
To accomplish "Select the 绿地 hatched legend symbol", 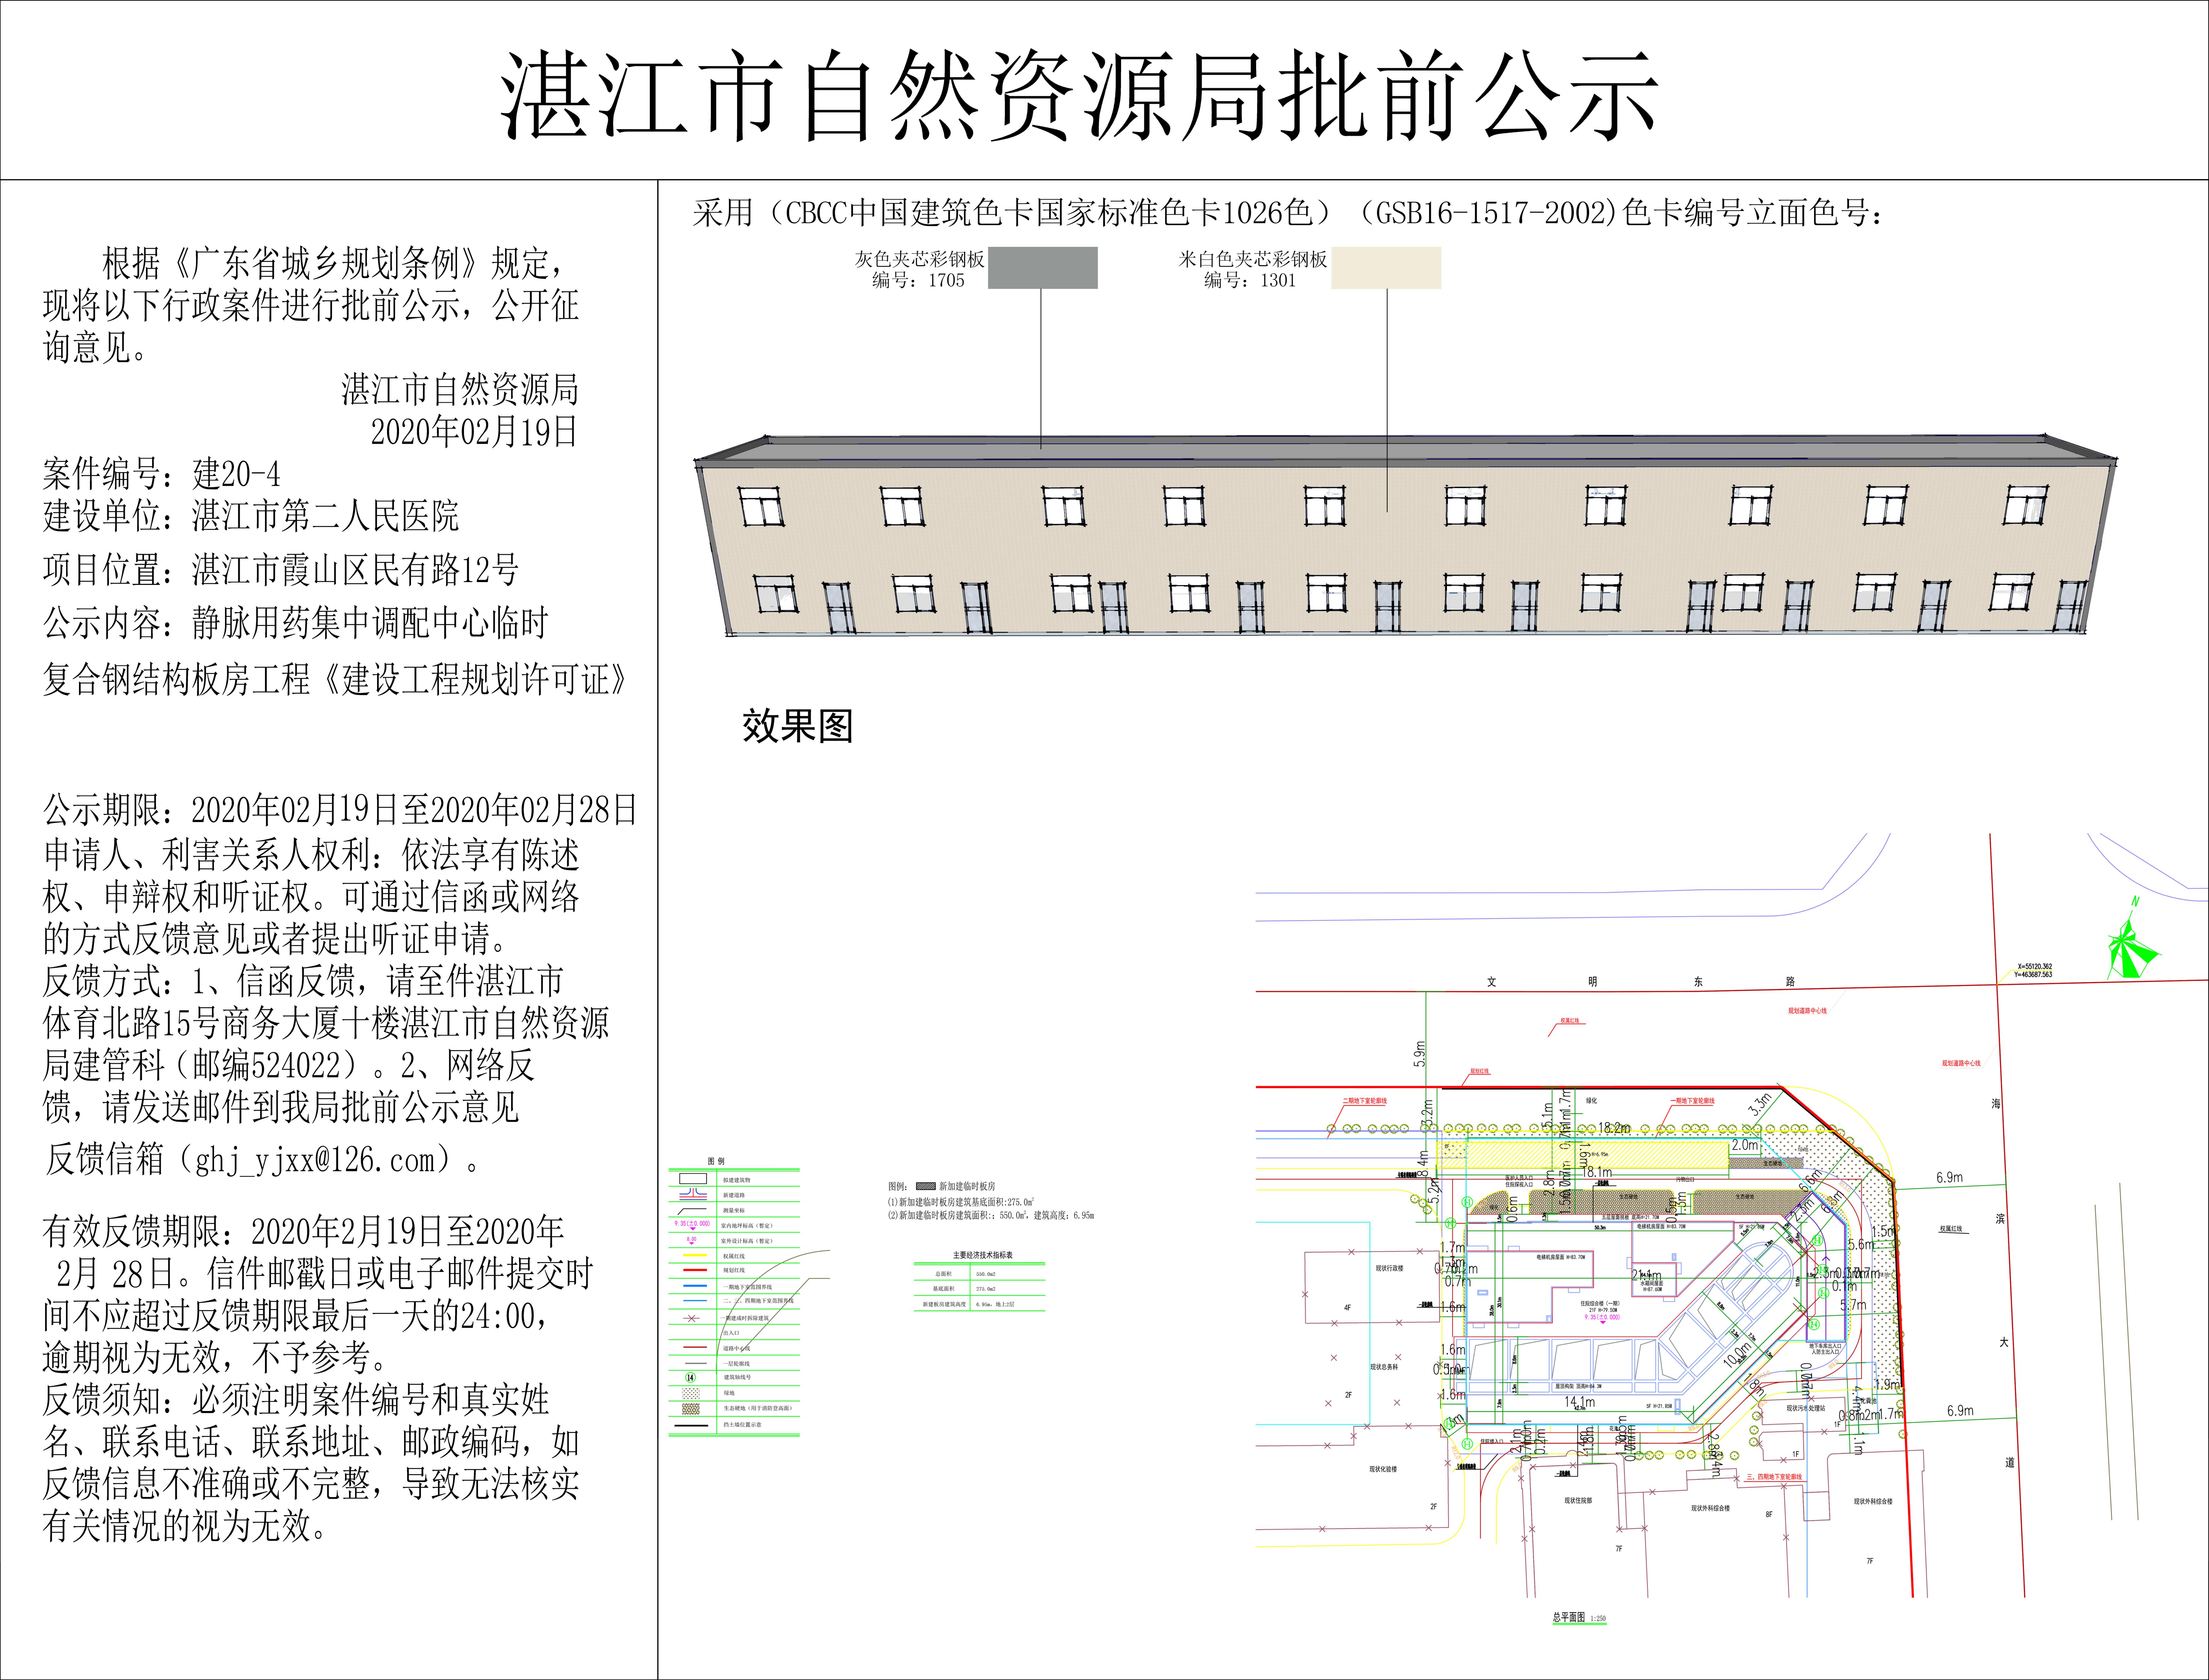I will point(691,1393).
